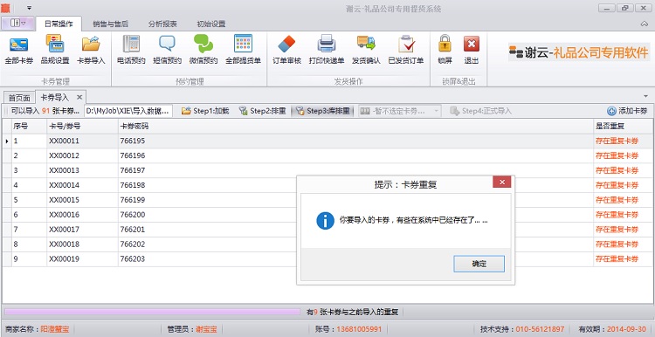This screenshot has width=655, height=337.
Task: Open the tab list dropdown arrow
Action: coord(645,96)
